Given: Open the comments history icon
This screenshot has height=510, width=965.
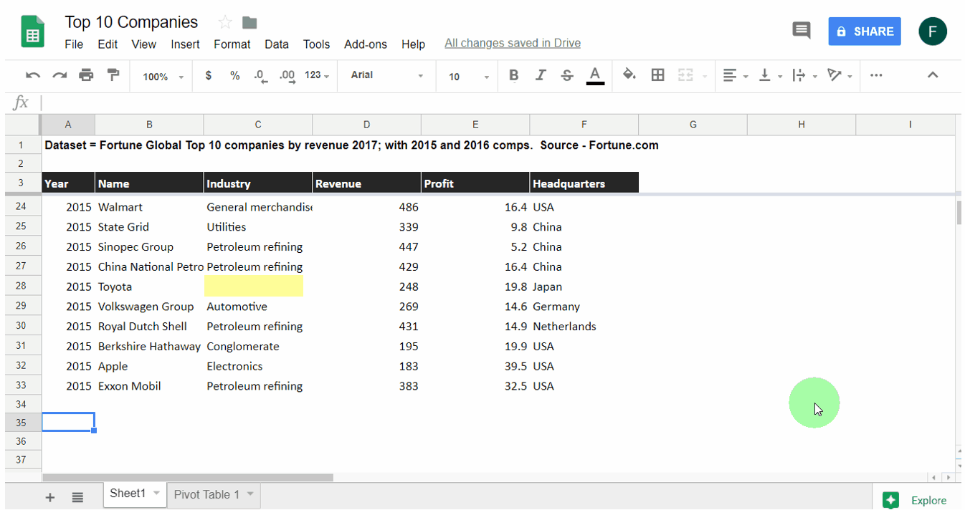Looking at the screenshot, I should click(x=801, y=31).
